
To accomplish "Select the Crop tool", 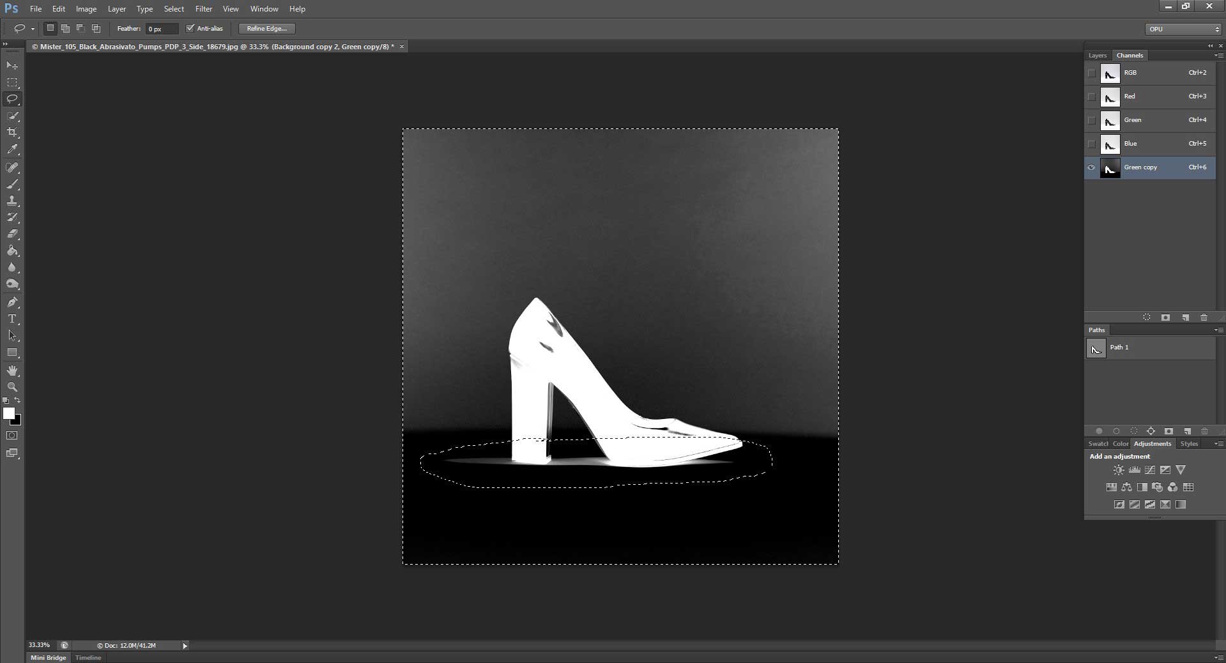I will [12, 132].
